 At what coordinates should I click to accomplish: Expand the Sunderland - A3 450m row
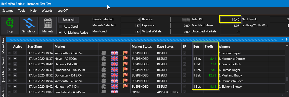coord(9,92)
